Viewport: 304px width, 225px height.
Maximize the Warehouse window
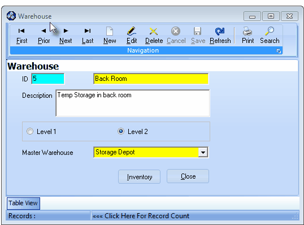pos(271,16)
